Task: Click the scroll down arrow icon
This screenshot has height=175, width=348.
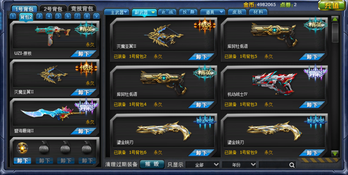Action: pyautogui.click(x=335, y=153)
